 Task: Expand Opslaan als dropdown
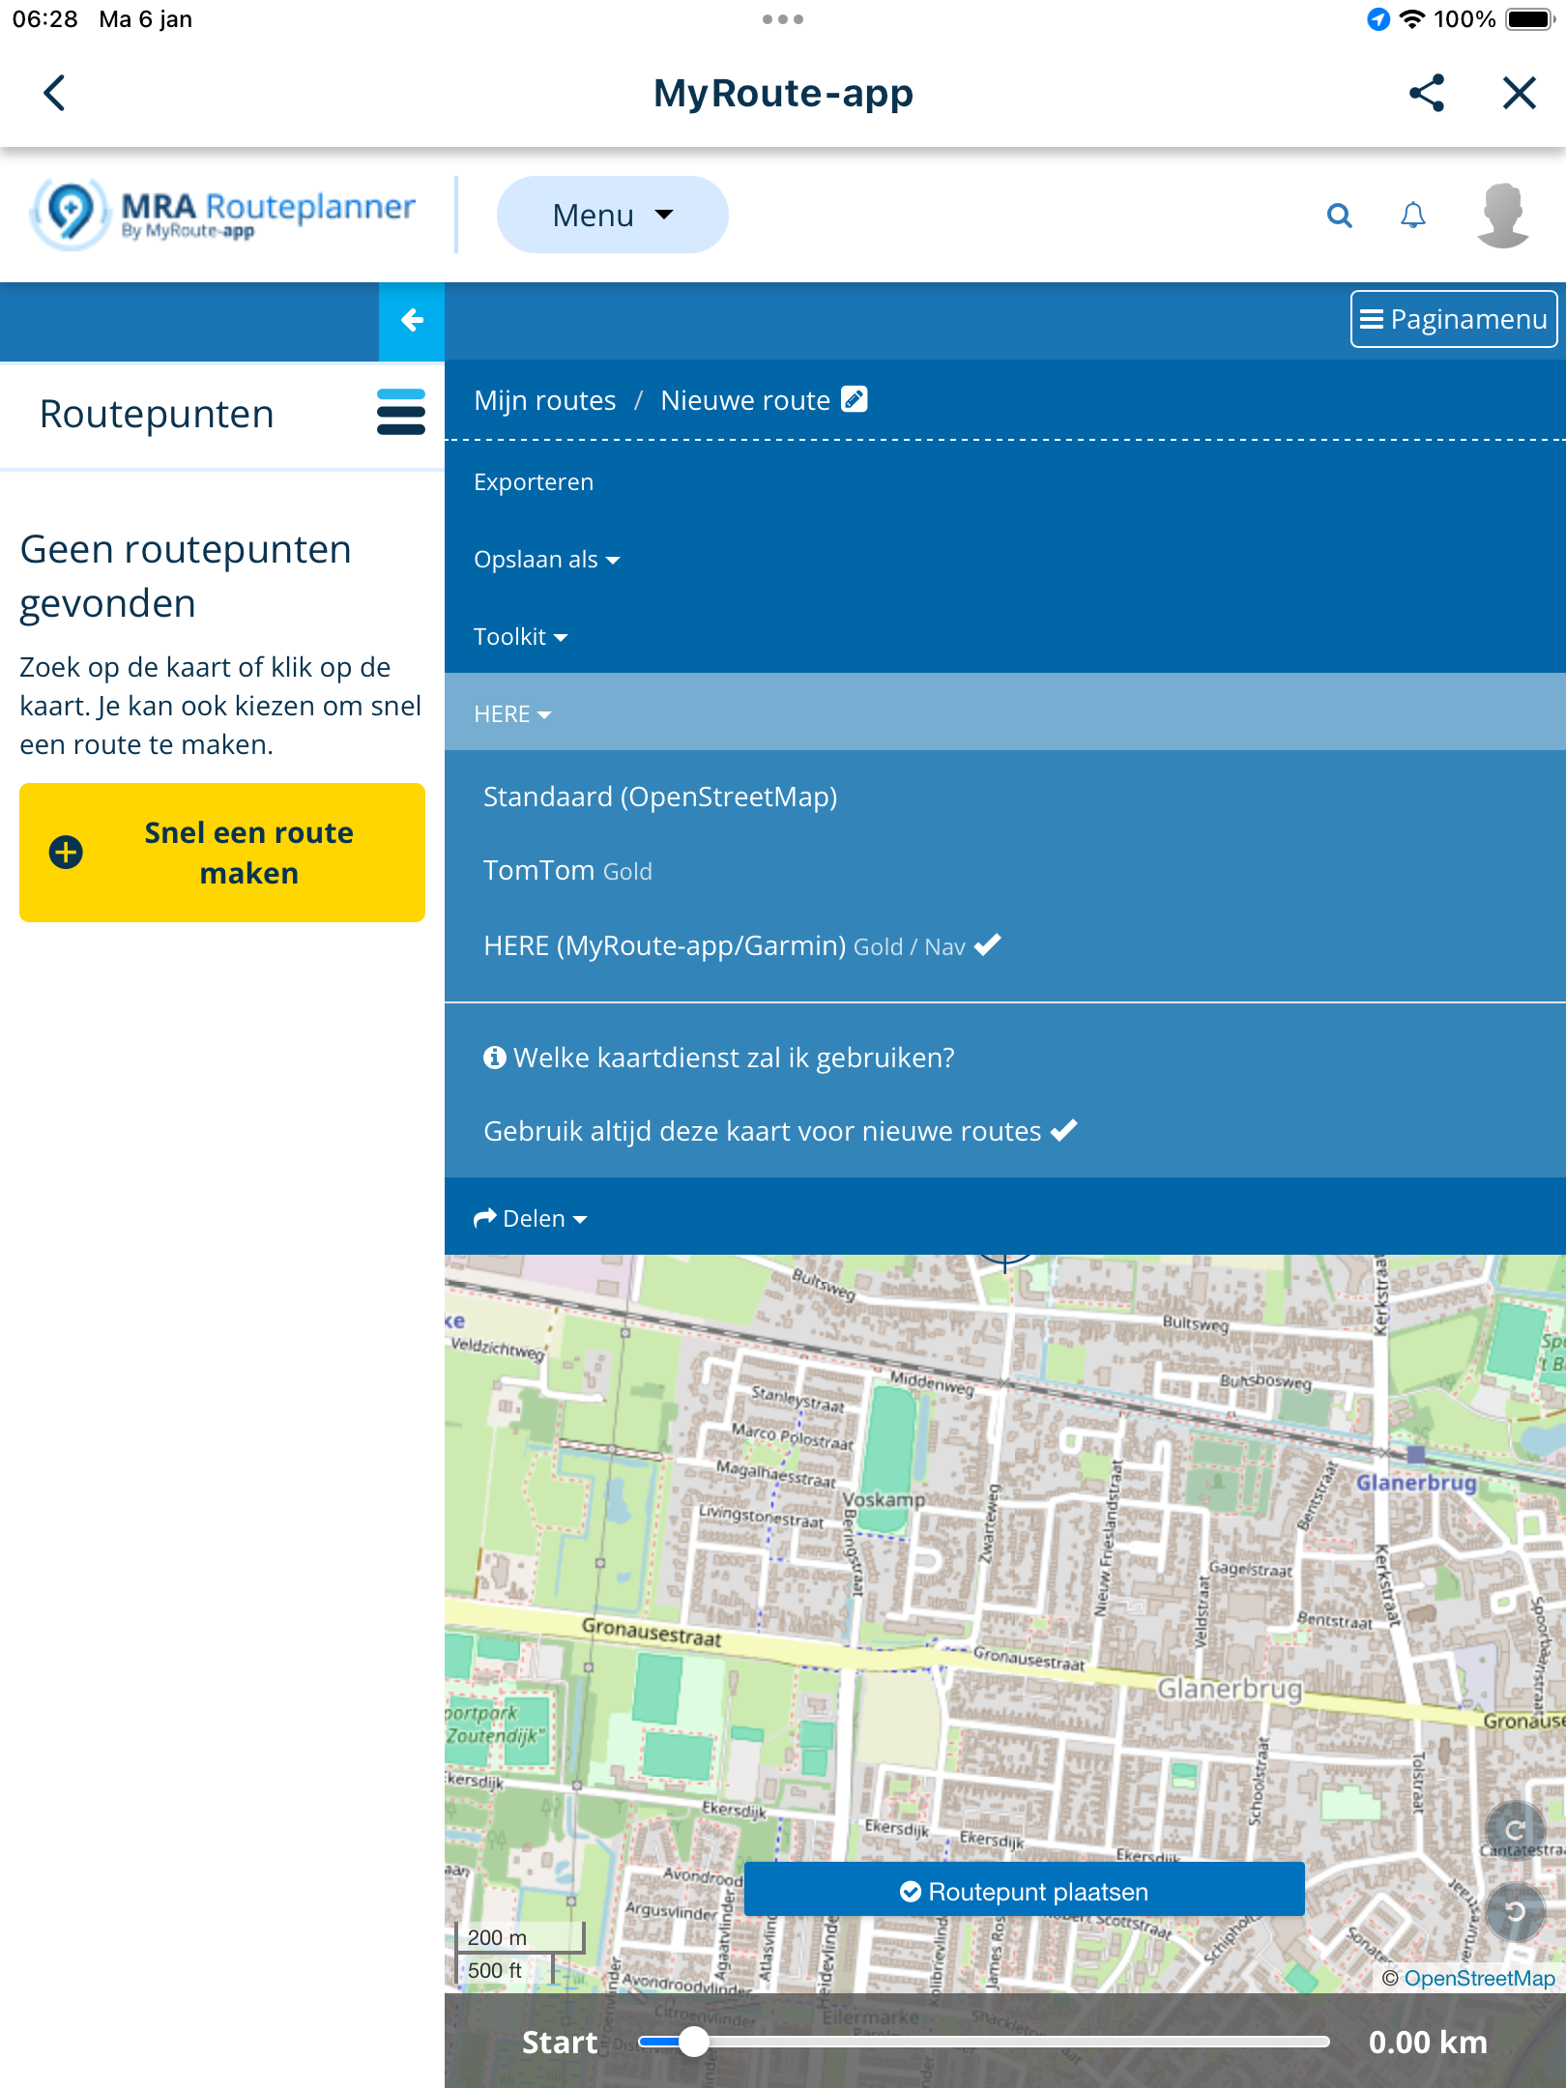click(546, 560)
